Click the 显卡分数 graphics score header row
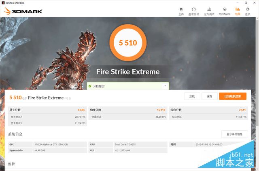 [47, 110]
